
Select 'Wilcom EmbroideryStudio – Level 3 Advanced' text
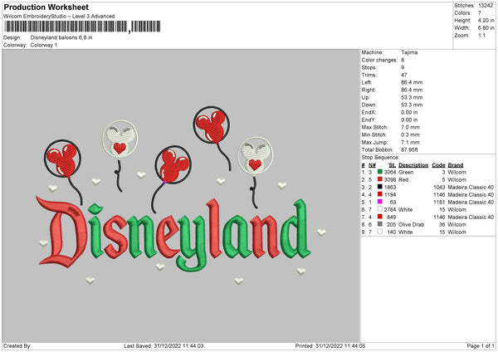point(59,17)
